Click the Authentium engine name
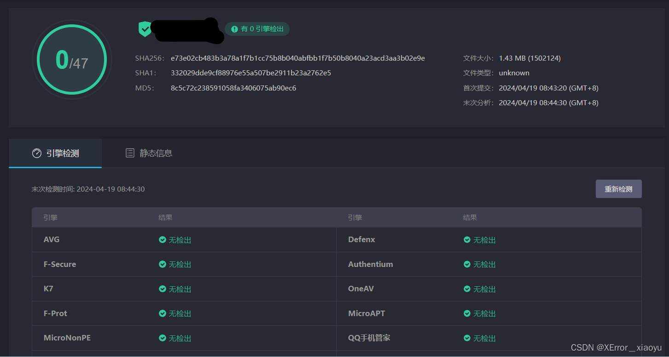 pyautogui.click(x=371, y=264)
